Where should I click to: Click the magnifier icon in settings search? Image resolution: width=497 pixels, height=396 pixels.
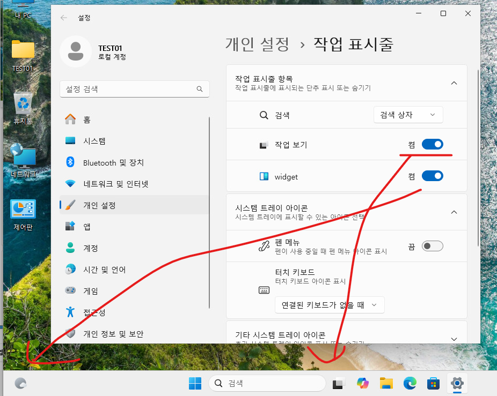[199, 89]
